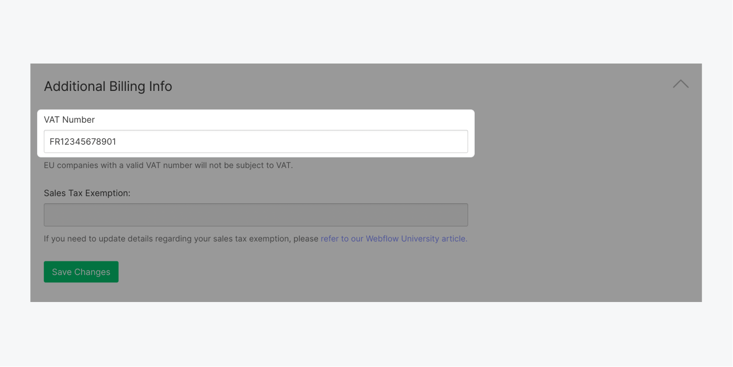
Task: Open the Webflow University article link
Action: 394,239
